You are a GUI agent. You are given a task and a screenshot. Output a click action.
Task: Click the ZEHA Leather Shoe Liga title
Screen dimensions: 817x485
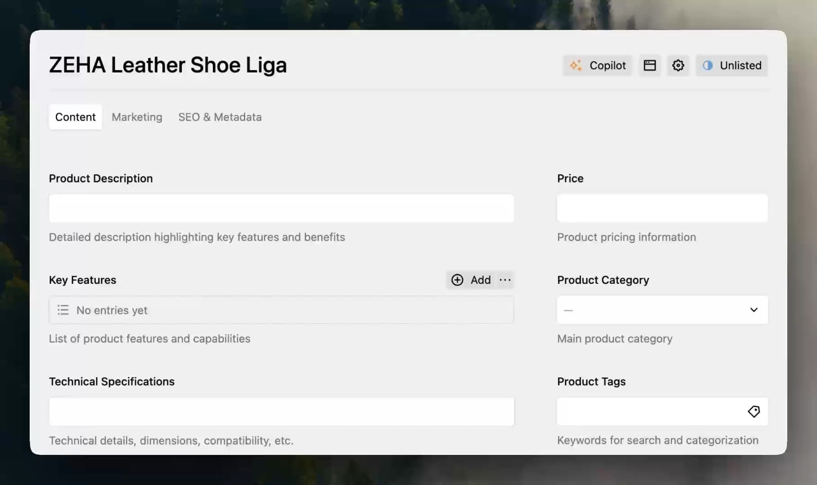pos(167,65)
